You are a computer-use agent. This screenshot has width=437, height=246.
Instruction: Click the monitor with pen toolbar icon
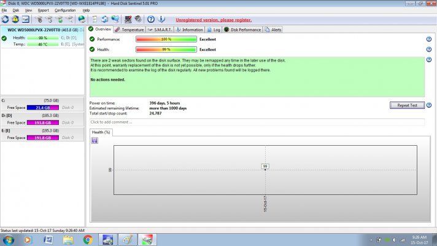click(x=128, y=19)
